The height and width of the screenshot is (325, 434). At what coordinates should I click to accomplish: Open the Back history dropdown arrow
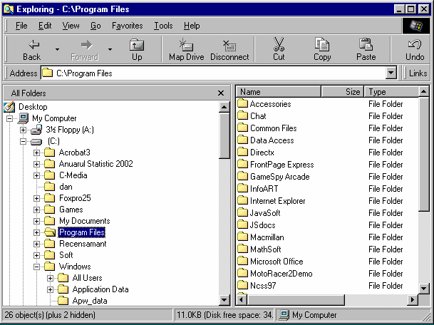[x=57, y=49]
